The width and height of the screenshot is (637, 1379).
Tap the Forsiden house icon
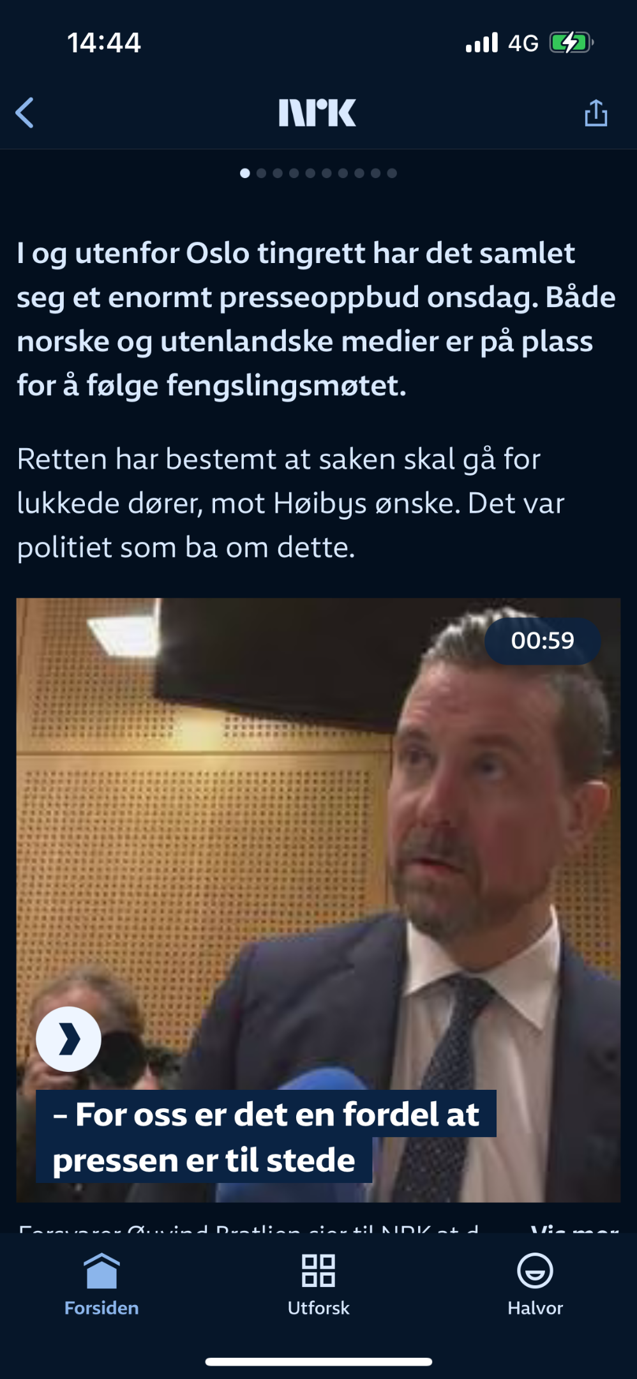click(x=101, y=1270)
